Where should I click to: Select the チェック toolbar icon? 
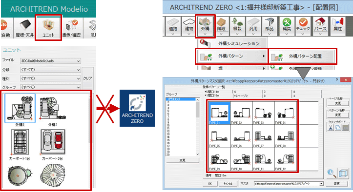coord(303,26)
